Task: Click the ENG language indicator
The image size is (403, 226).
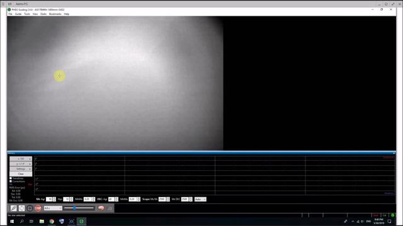Action: pos(368,221)
